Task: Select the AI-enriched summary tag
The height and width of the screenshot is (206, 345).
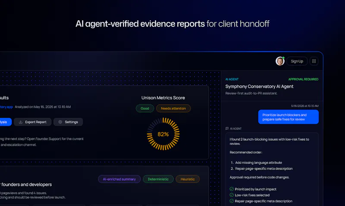Action: click(119, 179)
